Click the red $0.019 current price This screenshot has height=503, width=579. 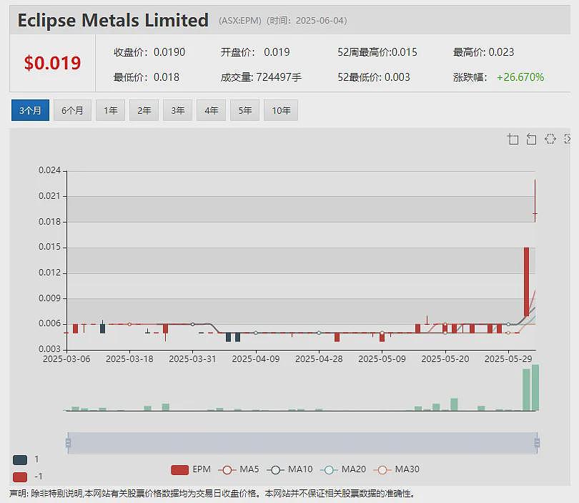point(52,63)
